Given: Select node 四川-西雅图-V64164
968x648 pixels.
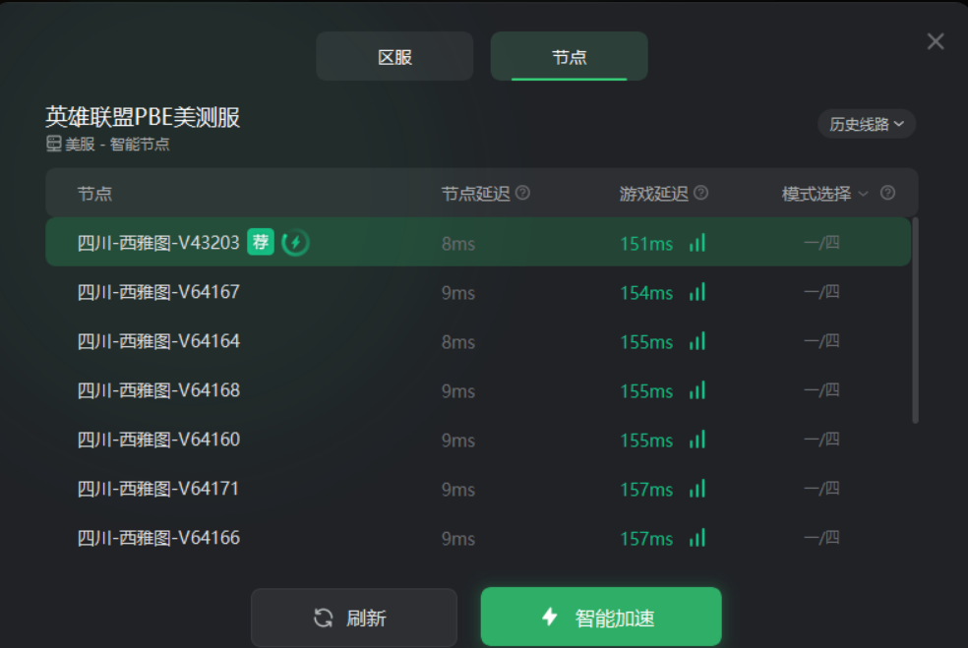Looking at the screenshot, I should pyautogui.click(x=478, y=341).
